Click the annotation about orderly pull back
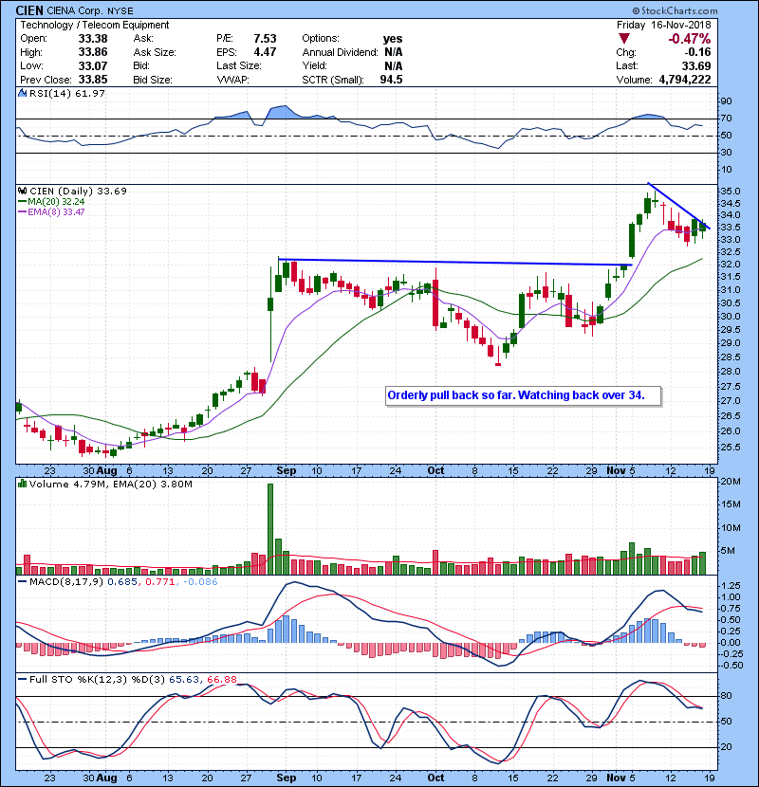 pos(516,395)
